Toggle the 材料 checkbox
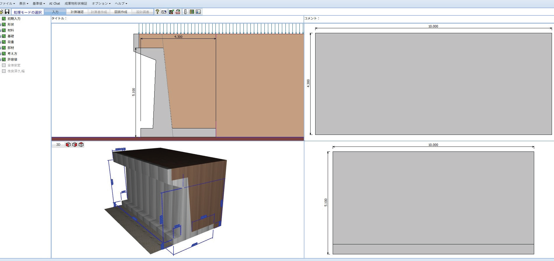This screenshot has height=261, width=554. [4, 30]
